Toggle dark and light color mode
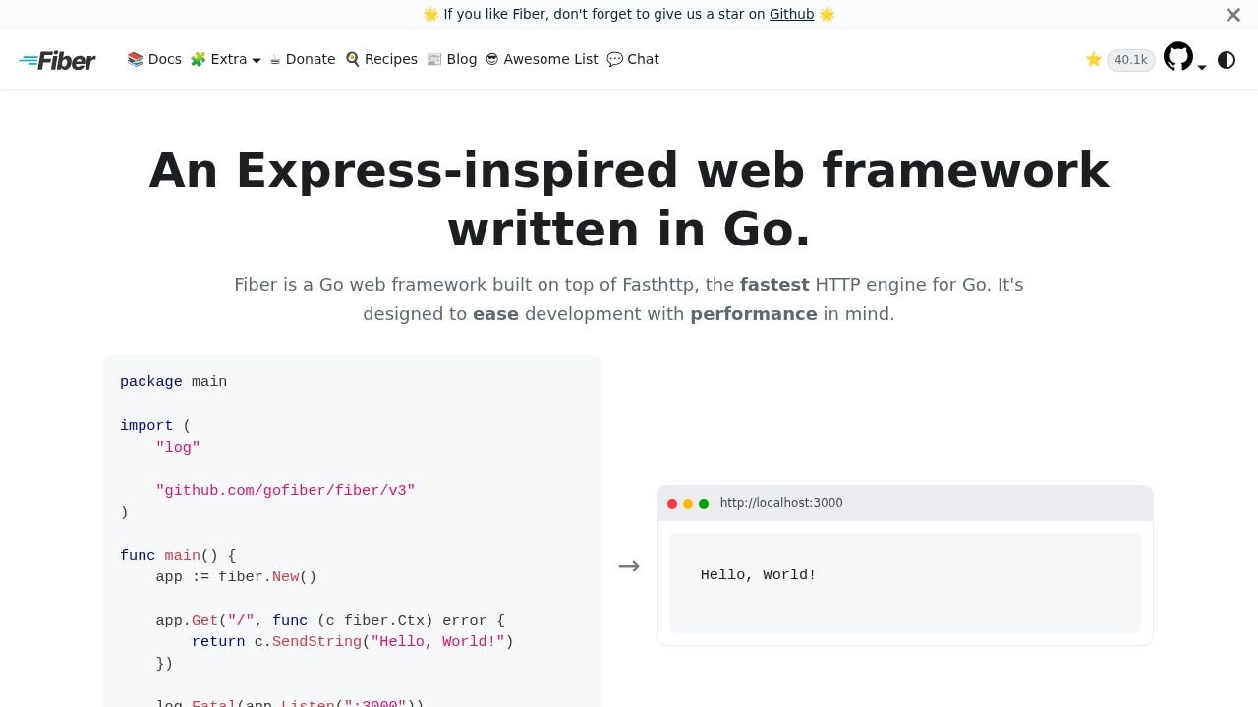Viewport: 1258px width, 707px height. click(x=1227, y=60)
